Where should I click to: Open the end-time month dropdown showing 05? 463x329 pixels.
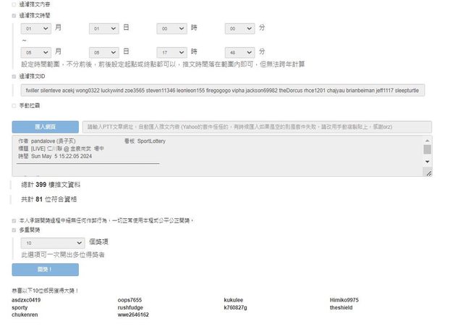tap(36, 52)
